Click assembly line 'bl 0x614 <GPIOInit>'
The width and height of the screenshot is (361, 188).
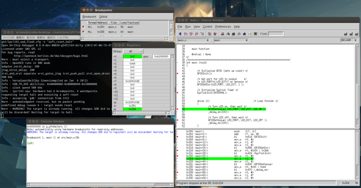point(251,137)
